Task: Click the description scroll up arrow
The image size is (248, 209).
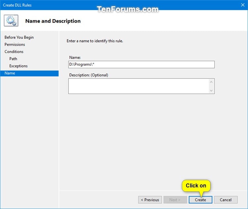Action: (211, 82)
